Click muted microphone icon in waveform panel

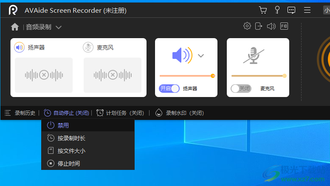[x=88, y=47]
